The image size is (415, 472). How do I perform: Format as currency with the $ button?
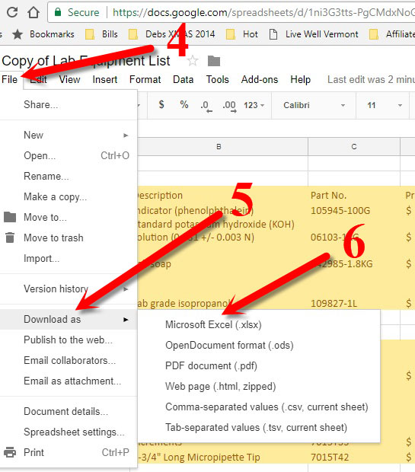[161, 105]
